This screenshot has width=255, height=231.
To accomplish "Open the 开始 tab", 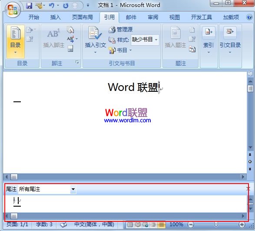I will [33, 17].
